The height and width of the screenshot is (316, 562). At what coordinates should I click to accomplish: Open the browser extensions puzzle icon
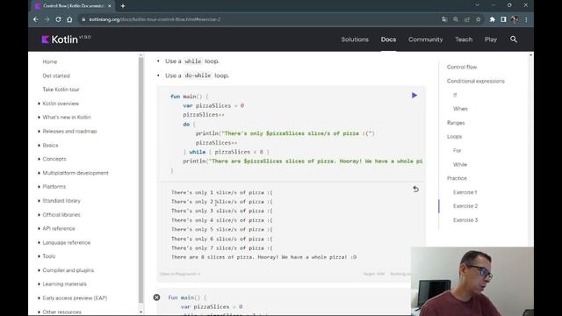coord(492,19)
